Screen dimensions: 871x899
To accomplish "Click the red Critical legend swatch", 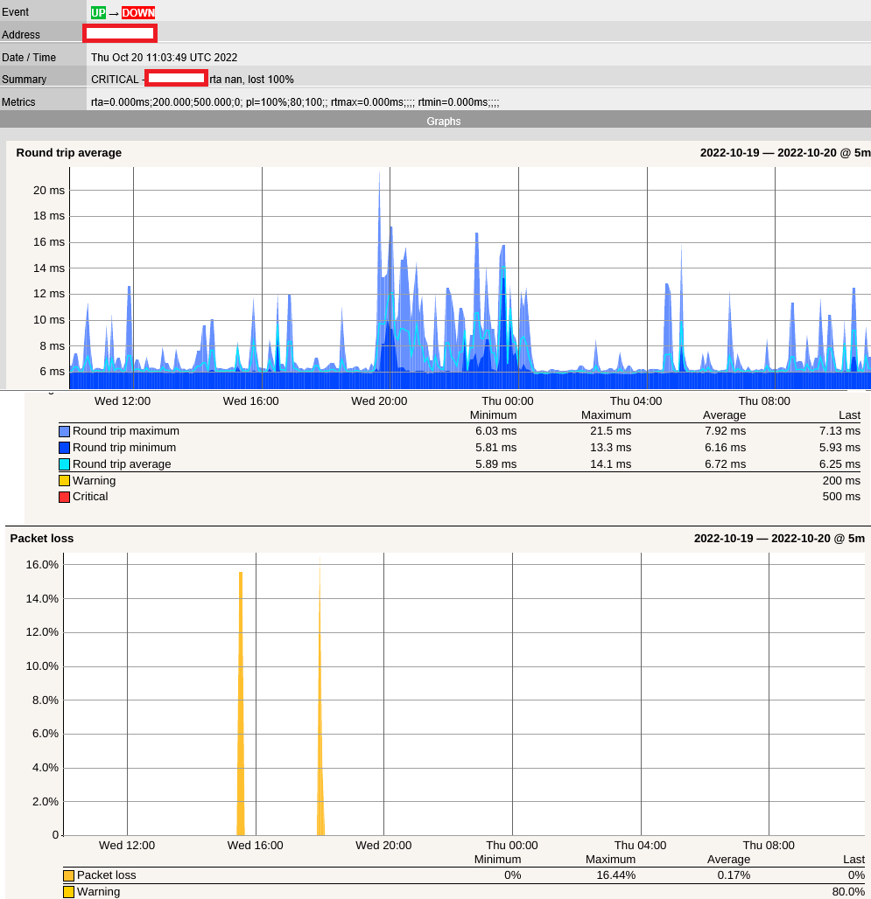I will pyautogui.click(x=63, y=496).
